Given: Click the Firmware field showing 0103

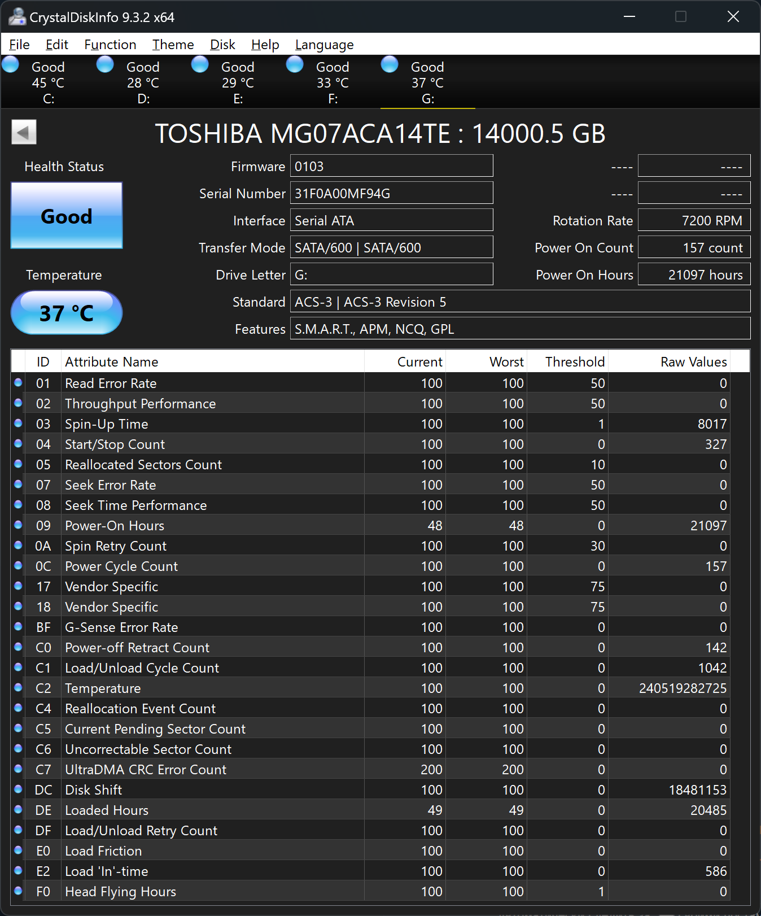Looking at the screenshot, I should 392,166.
